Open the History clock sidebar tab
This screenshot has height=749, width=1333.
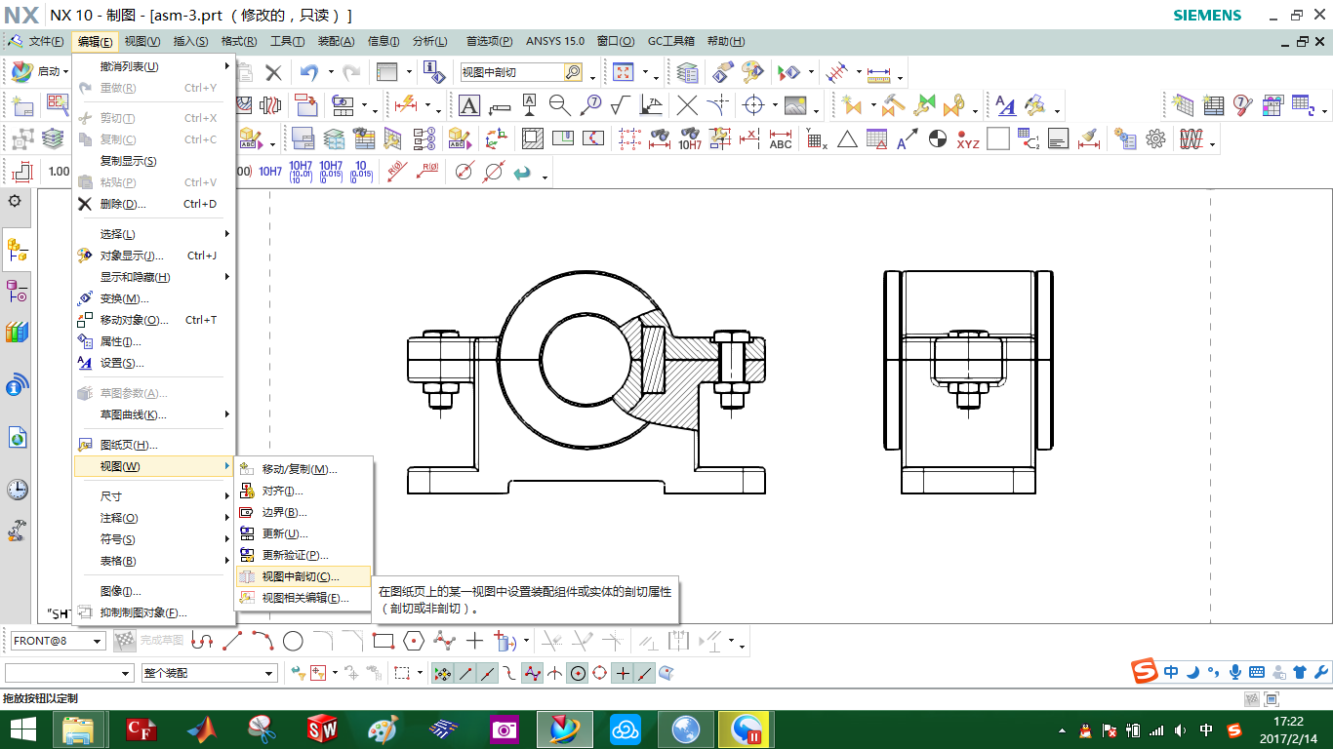coord(17,490)
